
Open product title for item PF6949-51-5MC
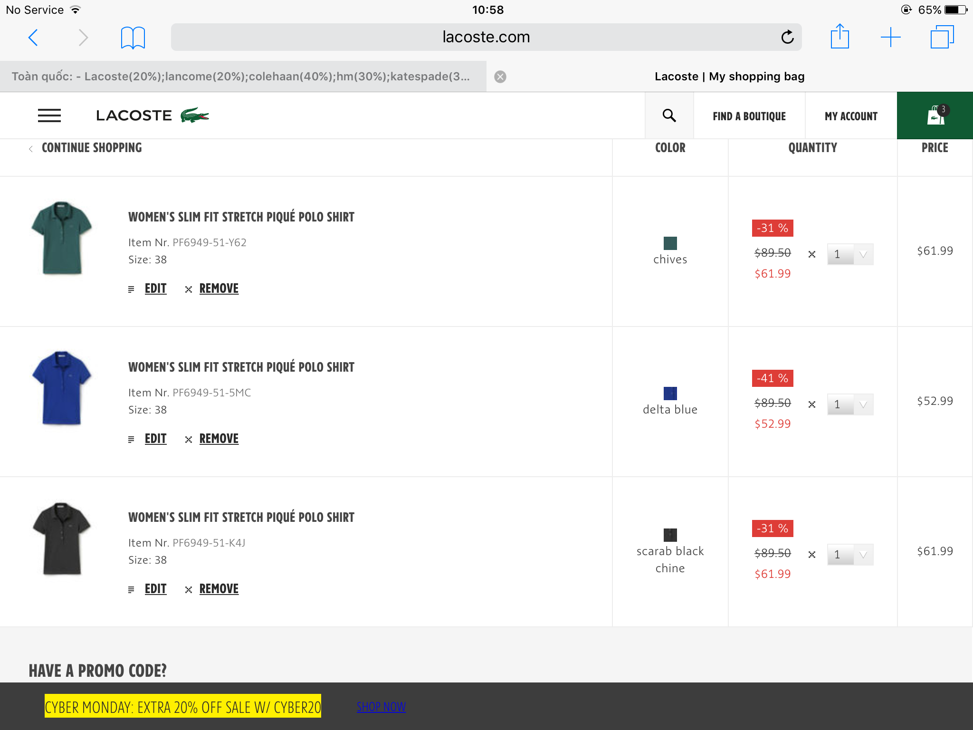click(241, 367)
